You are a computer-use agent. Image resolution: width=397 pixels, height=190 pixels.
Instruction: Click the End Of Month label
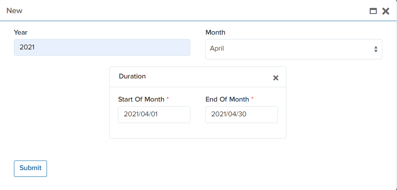pyautogui.click(x=227, y=99)
